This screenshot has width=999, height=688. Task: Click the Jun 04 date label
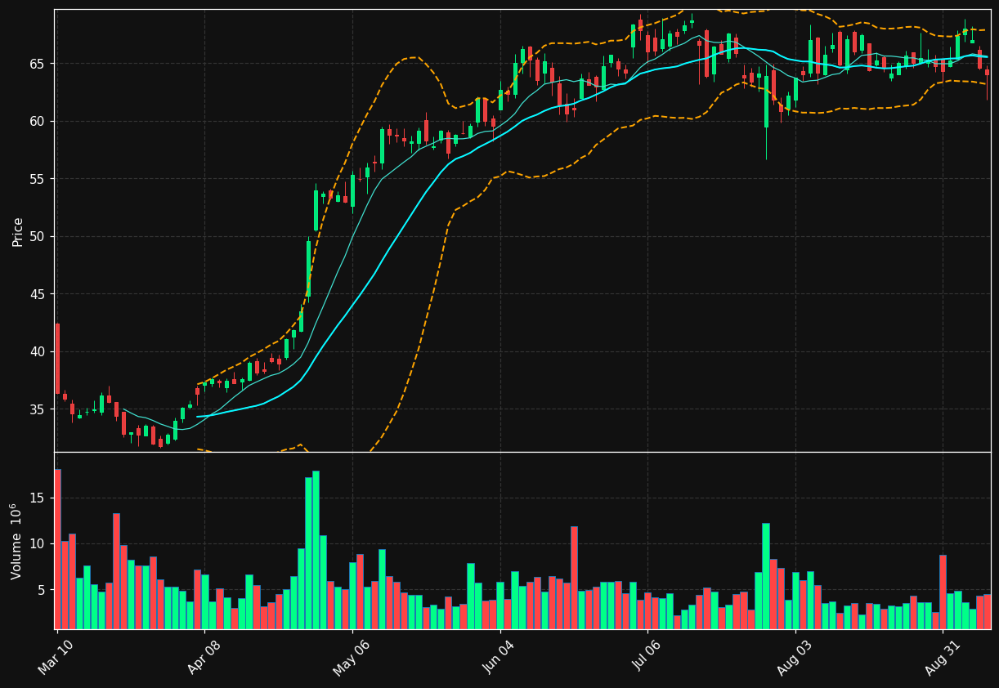coord(499,659)
